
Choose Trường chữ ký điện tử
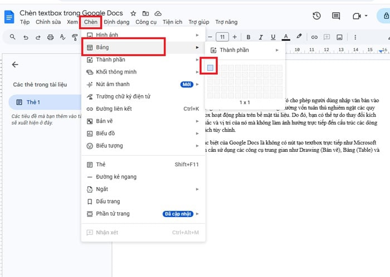pyautogui.click(x=143, y=97)
